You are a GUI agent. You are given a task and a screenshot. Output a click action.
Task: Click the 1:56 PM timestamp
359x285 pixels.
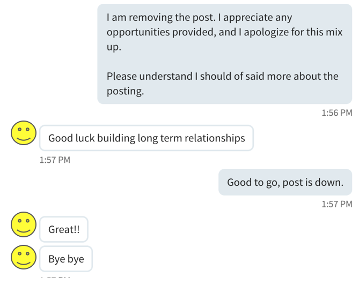point(336,113)
